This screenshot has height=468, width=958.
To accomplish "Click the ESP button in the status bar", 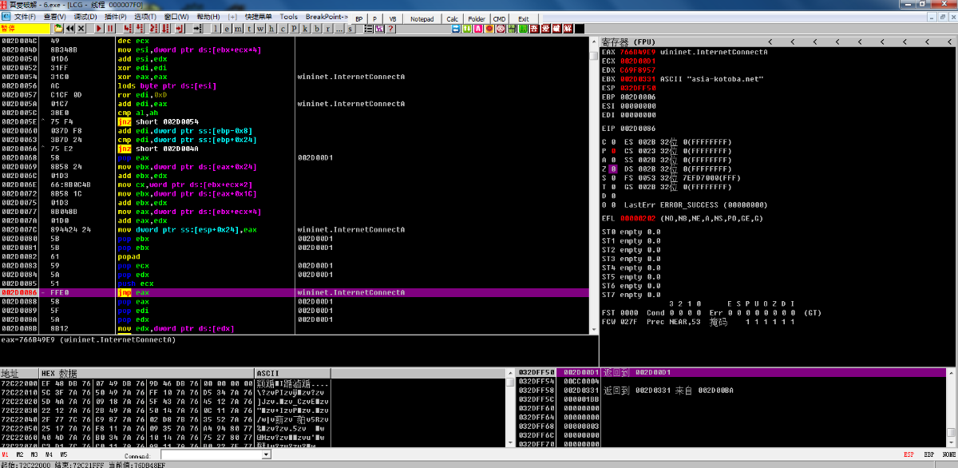I will tap(909, 454).
